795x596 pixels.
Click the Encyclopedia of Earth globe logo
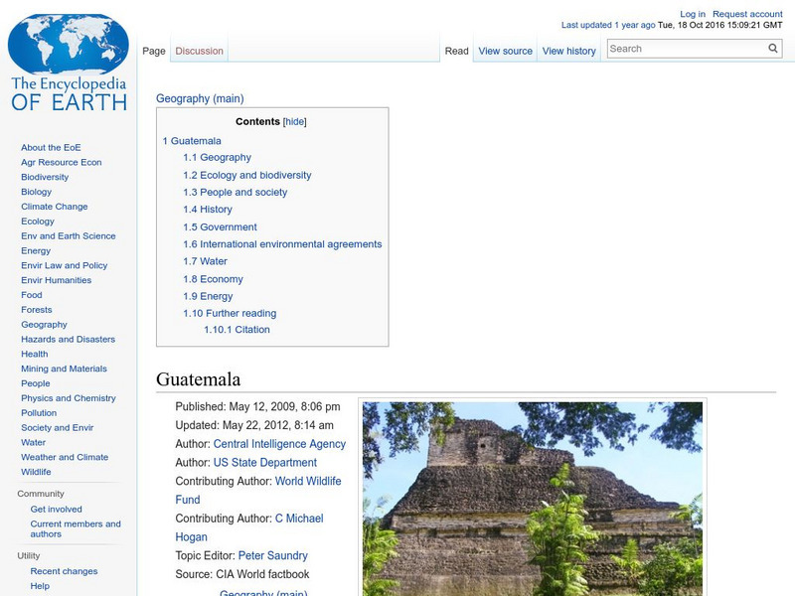(68, 44)
